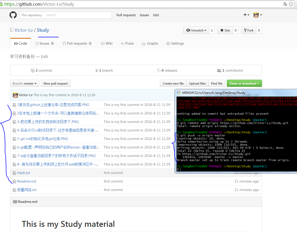Open the 质量网站.txt file
The image size is (297, 232).
[27, 190]
